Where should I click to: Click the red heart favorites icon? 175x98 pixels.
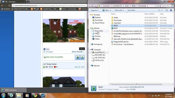[x=55, y=67]
